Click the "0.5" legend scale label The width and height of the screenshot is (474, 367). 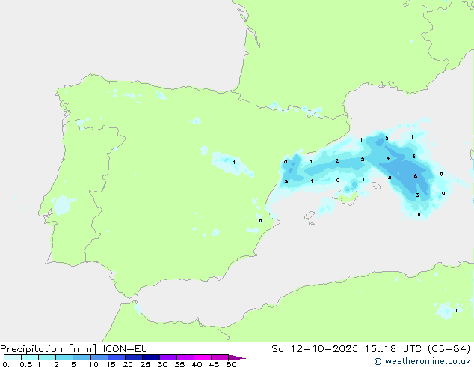(x=26, y=364)
